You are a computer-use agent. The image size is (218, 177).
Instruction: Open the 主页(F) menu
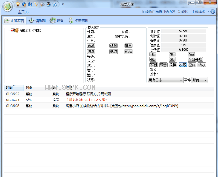point(23,12)
